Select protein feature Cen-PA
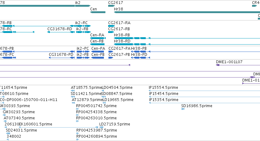The width and height of the screenshot is (260, 141). pos(98,49)
